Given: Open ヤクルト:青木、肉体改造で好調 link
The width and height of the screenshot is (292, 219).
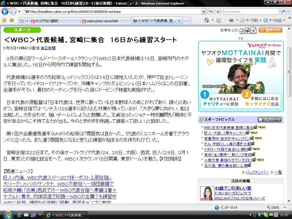Looking at the screenshot, I should 60,196.
